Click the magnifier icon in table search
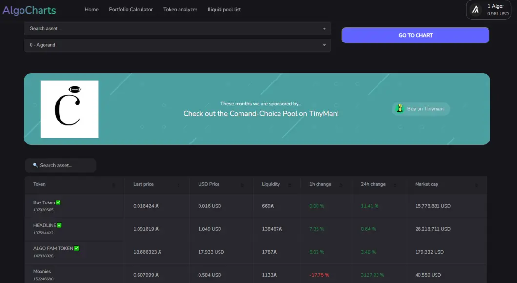The width and height of the screenshot is (517, 283). (x=35, y=165)
